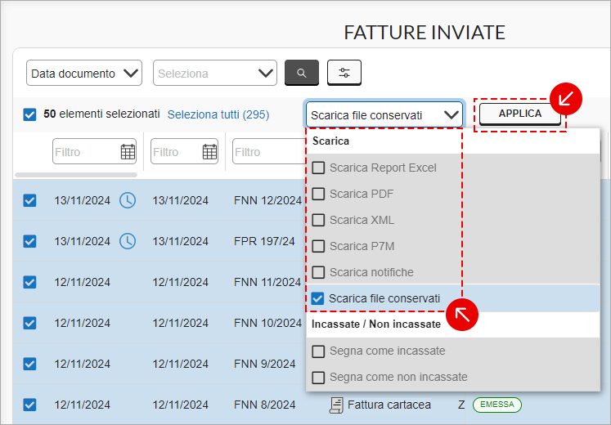Image resolution: width=611 pixels, height=425 pixels.
Task: Focus the third Filtro text input
Action: [x=269, y=151]
